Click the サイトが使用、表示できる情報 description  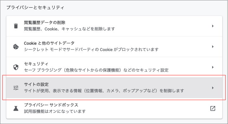click(x=104, y=91)
